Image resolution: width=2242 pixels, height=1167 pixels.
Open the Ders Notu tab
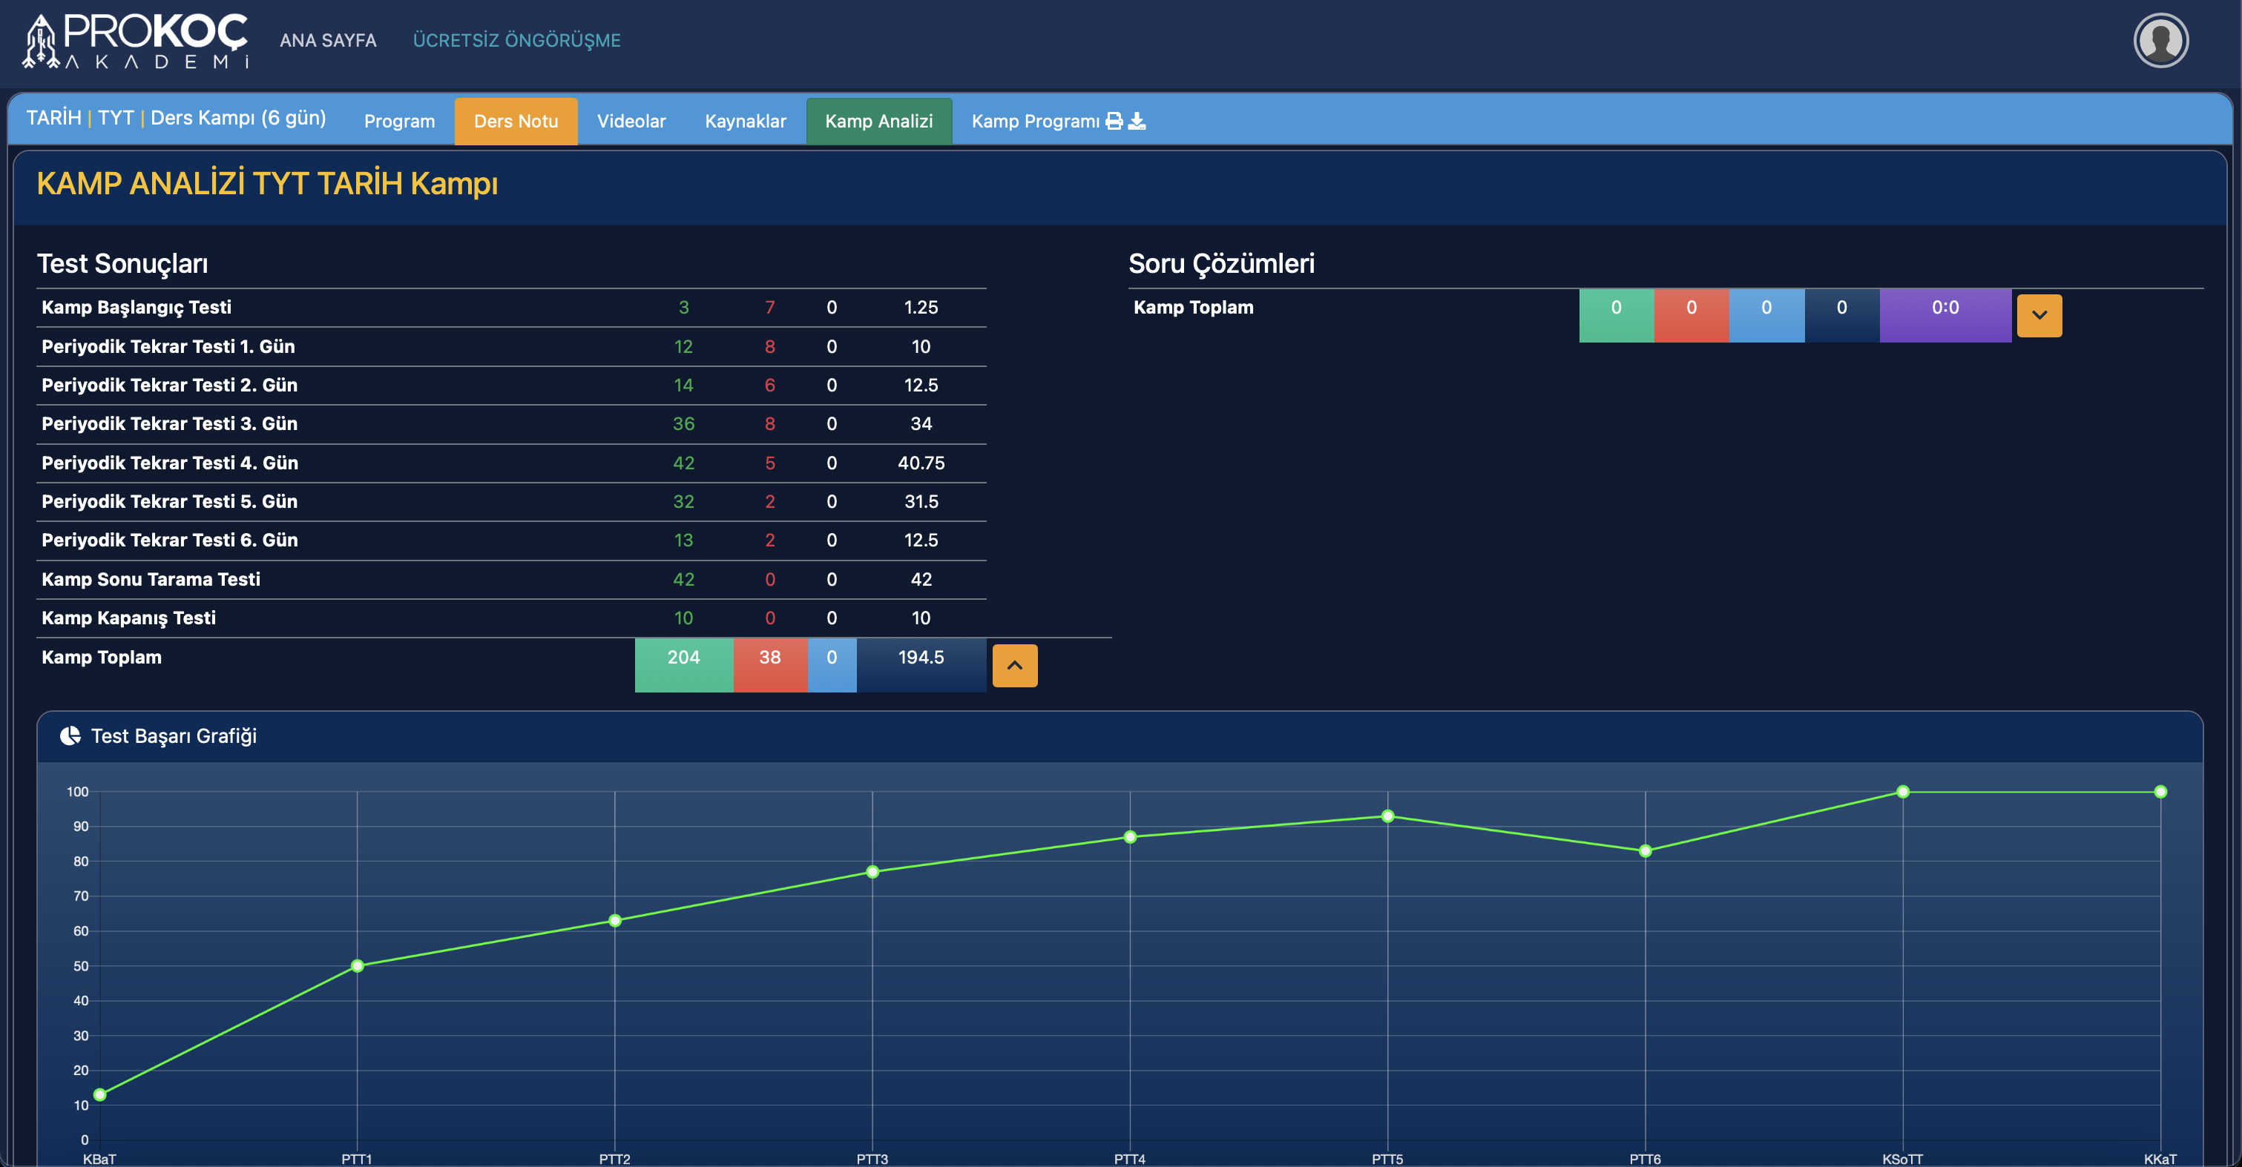coord(515,121)
